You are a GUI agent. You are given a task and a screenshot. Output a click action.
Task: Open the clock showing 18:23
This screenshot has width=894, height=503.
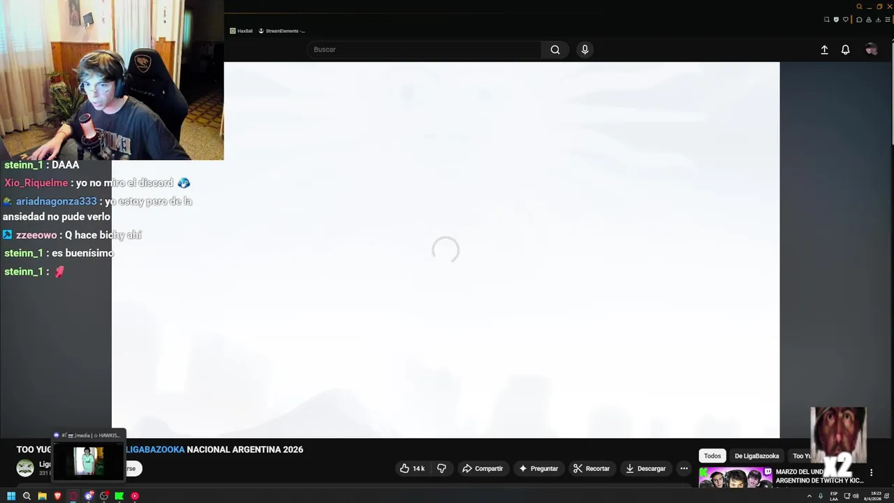click(872, 496)
